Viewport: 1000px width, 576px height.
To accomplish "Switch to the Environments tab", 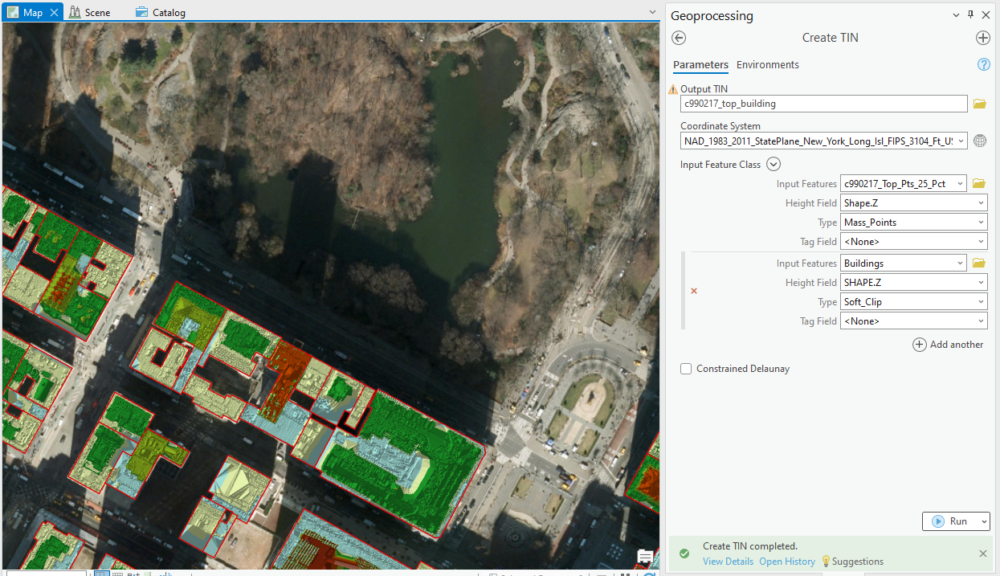I will (767, 65).
